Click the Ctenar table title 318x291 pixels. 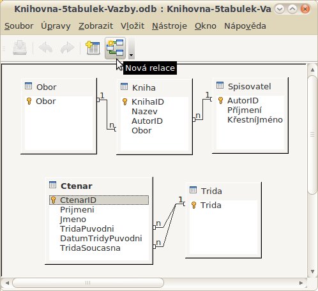point(77,186)
